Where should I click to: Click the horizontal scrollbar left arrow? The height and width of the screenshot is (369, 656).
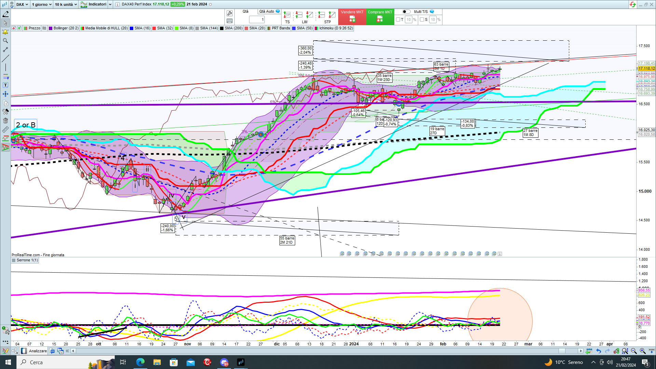pos(73,351)
